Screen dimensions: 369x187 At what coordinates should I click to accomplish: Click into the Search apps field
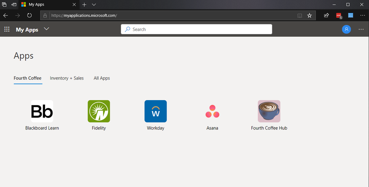tap(197, 29)
